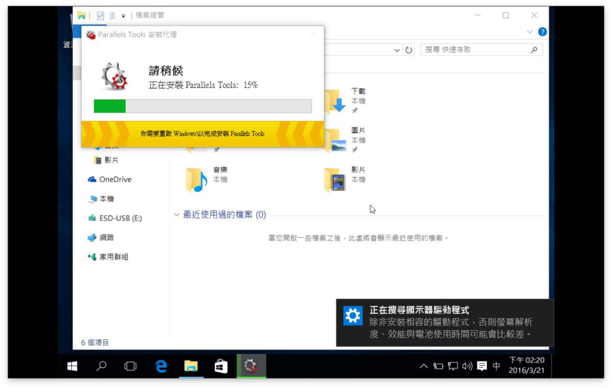Open taskbar Search
Screen dimensions: 612x388
click(101, 366)
